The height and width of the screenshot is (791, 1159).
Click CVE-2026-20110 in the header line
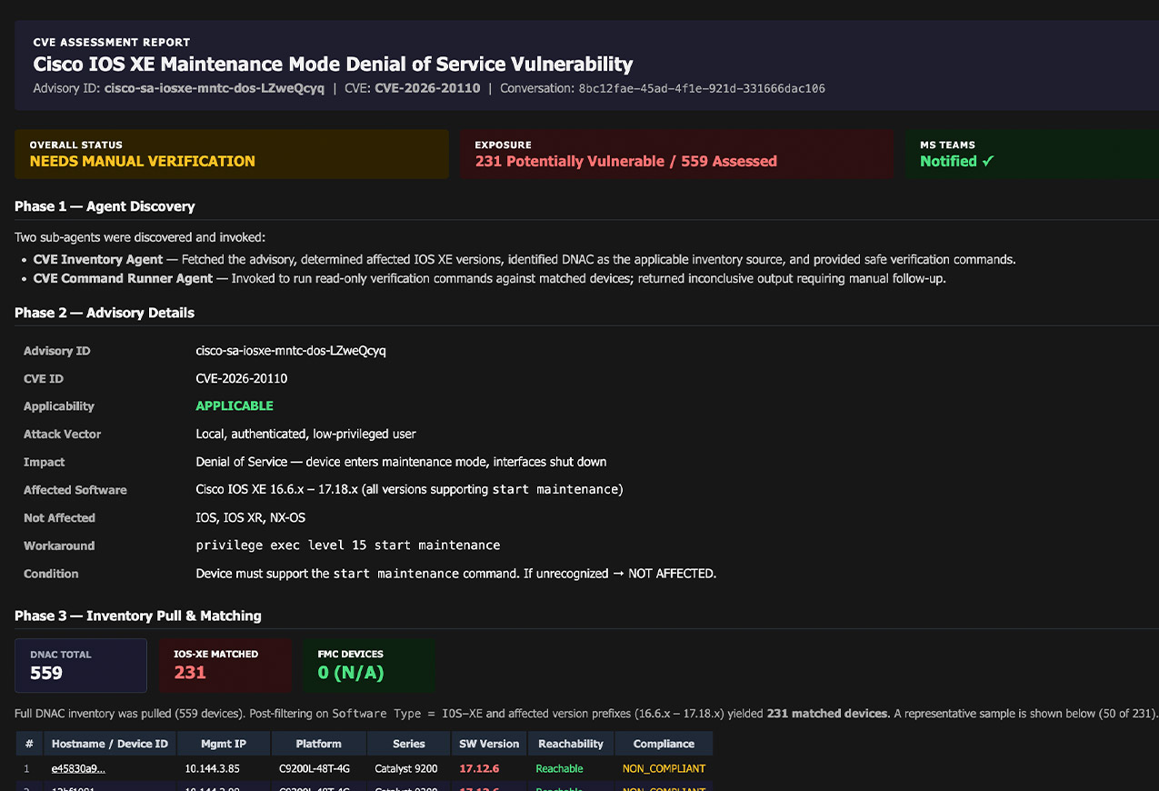coord(427,89)
